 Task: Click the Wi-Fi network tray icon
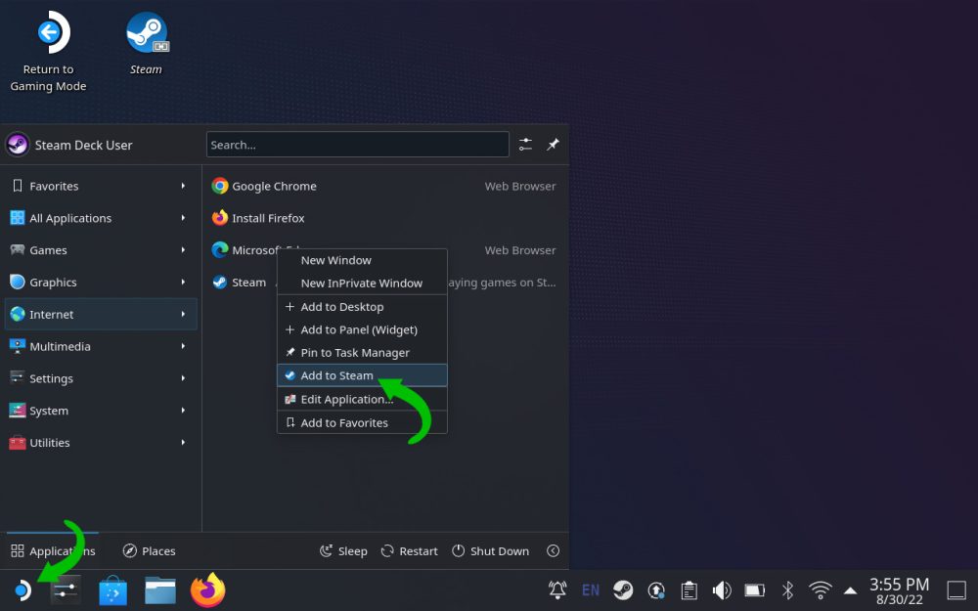click(820, 589)
